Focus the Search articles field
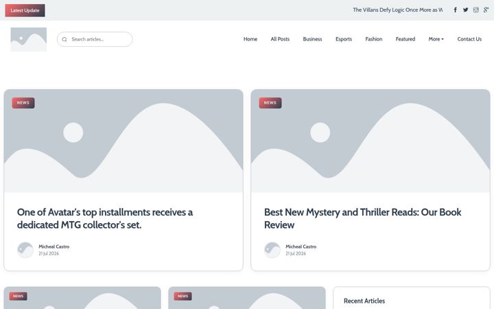 [95, 39]
